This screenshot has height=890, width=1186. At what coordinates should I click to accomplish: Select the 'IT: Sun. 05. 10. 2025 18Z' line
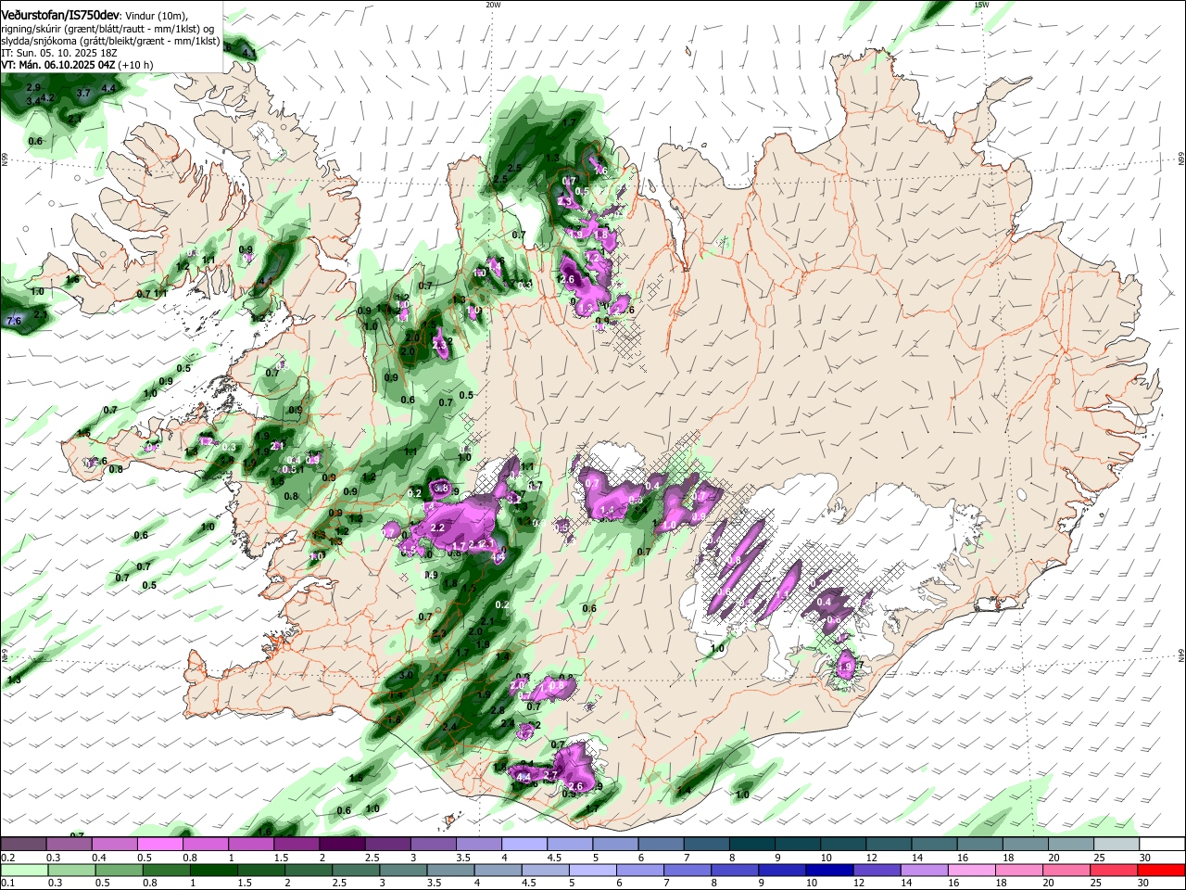[x=57, y=53]
